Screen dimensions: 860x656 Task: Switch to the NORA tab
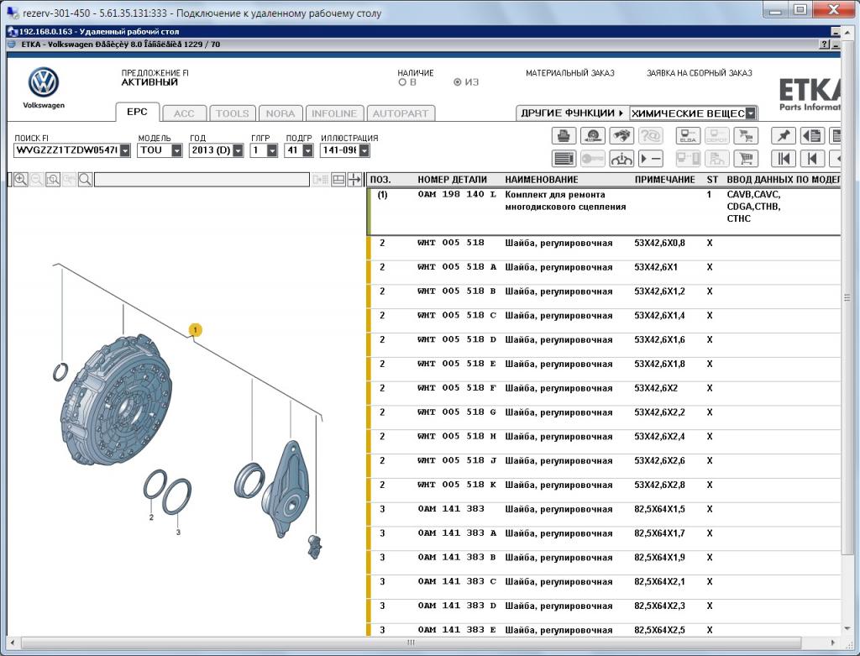point(281,113)
